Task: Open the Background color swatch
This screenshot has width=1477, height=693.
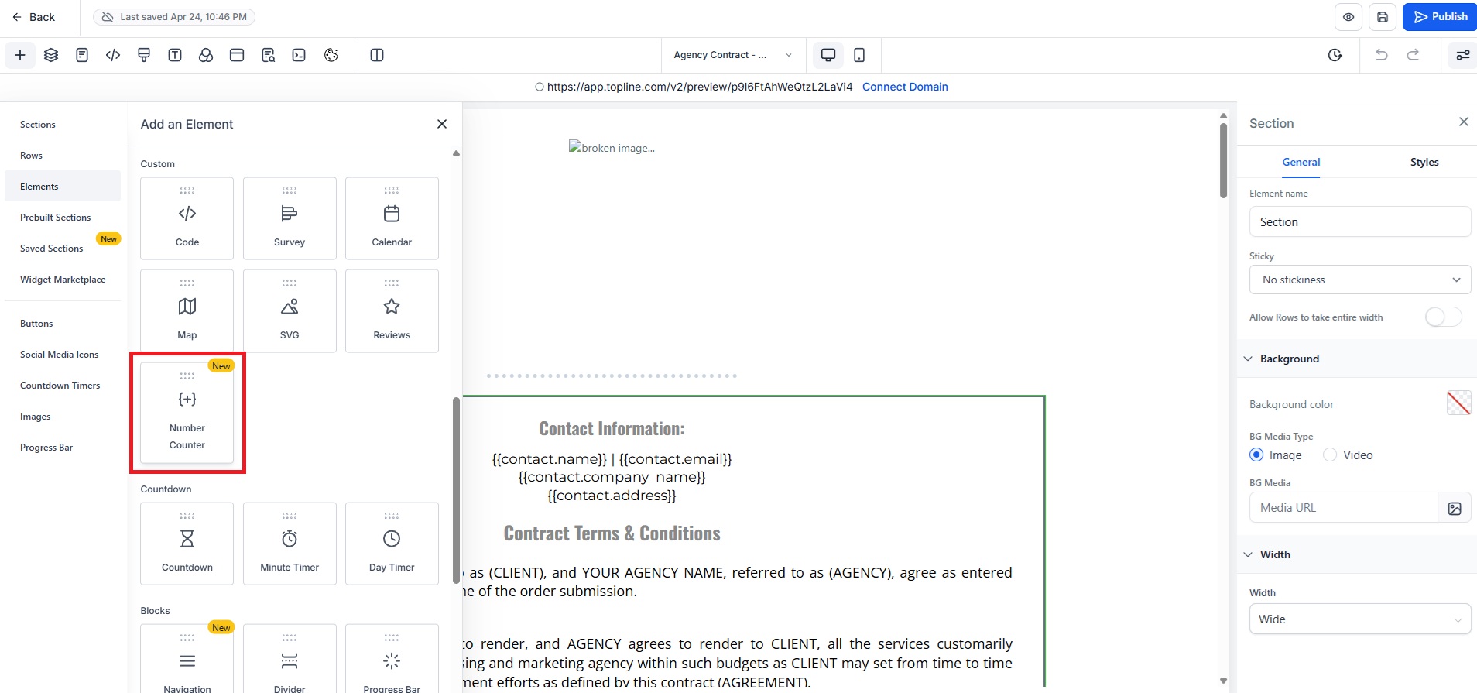Action: [1458, 403]
